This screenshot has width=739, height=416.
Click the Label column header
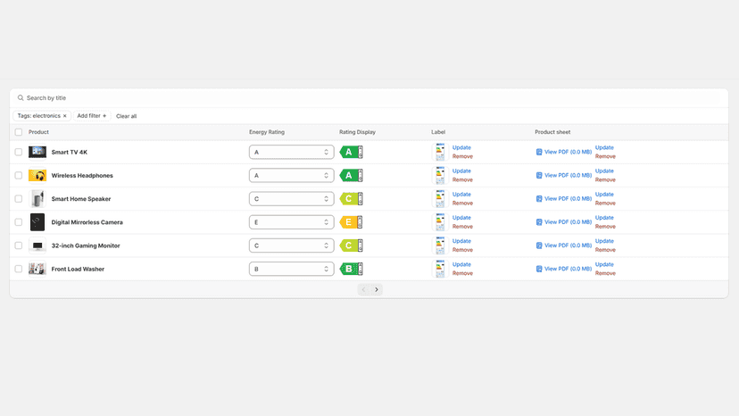(438, 132)
